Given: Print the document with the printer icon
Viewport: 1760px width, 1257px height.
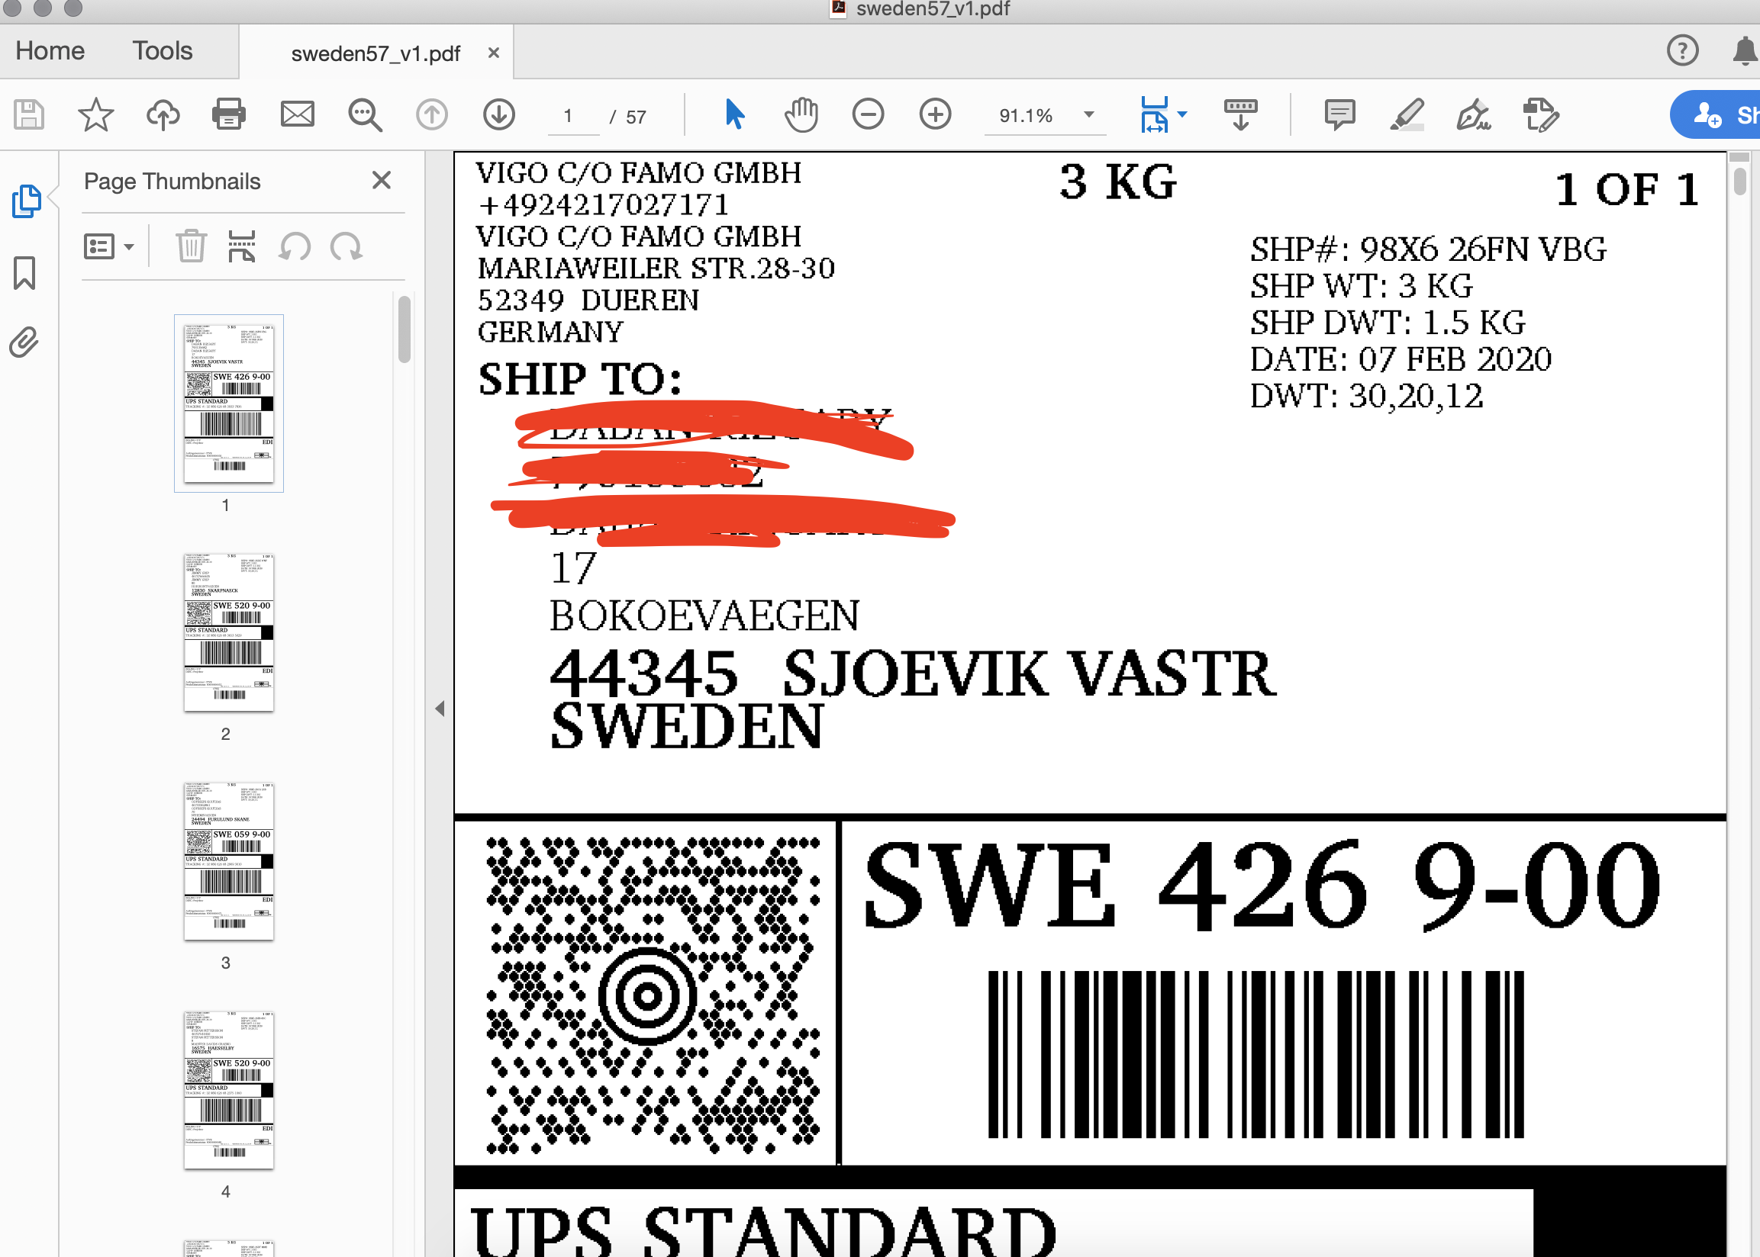Looking at the screenshot, I should (x=229, y=114).
